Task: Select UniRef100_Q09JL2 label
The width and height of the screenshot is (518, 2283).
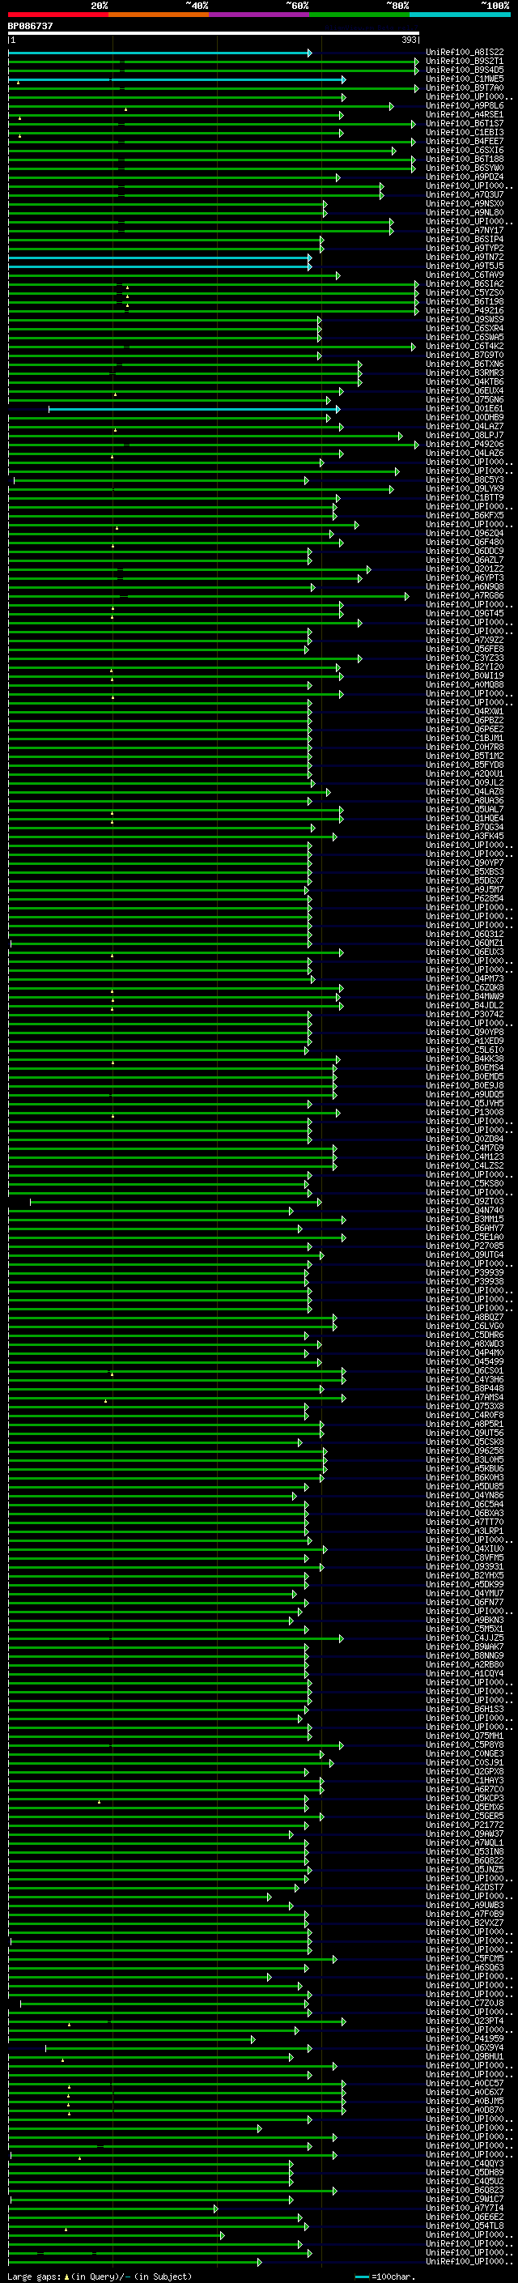Action: point(465,782)
